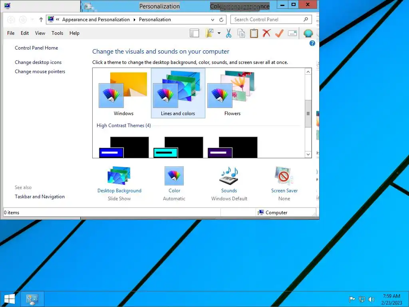Open the volume speaker tray icon
The image size is (409, 307).
click(371, 299)
